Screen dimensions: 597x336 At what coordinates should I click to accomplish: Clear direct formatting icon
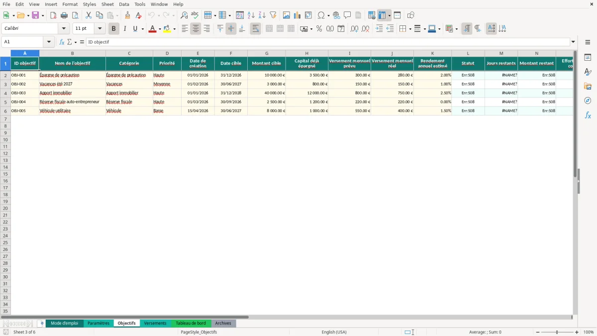138,15
